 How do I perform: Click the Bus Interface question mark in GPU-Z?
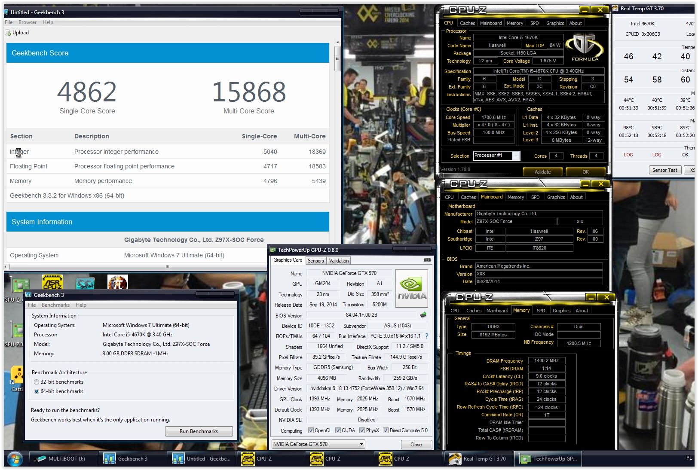pyautogui.click(x=427, y=336)
